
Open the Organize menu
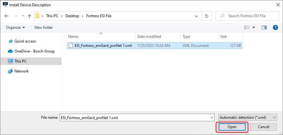point(15,27)
